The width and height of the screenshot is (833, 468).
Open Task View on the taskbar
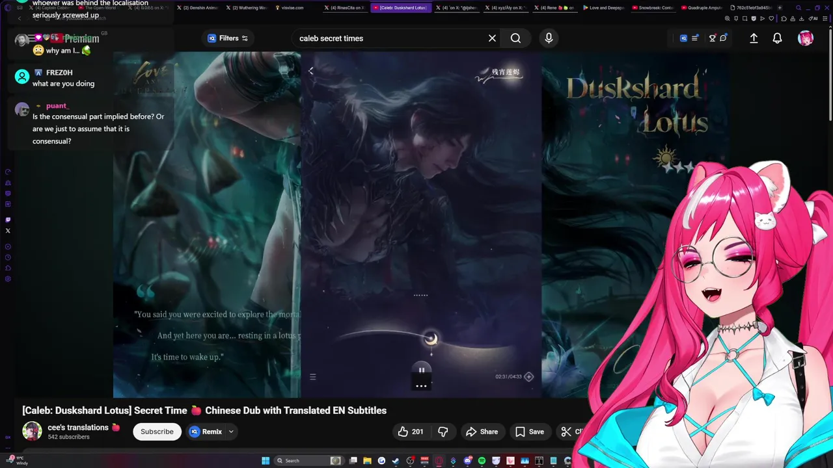(x=353, y=461)
